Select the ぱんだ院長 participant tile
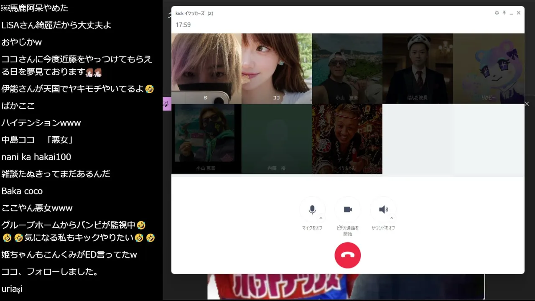Screen dimensions: 535x301 click(x=418, y=69)
